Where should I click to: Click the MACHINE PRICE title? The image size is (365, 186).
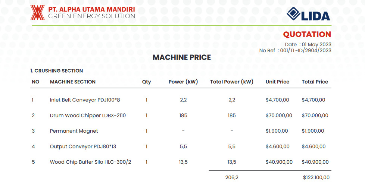coord(182,57)
